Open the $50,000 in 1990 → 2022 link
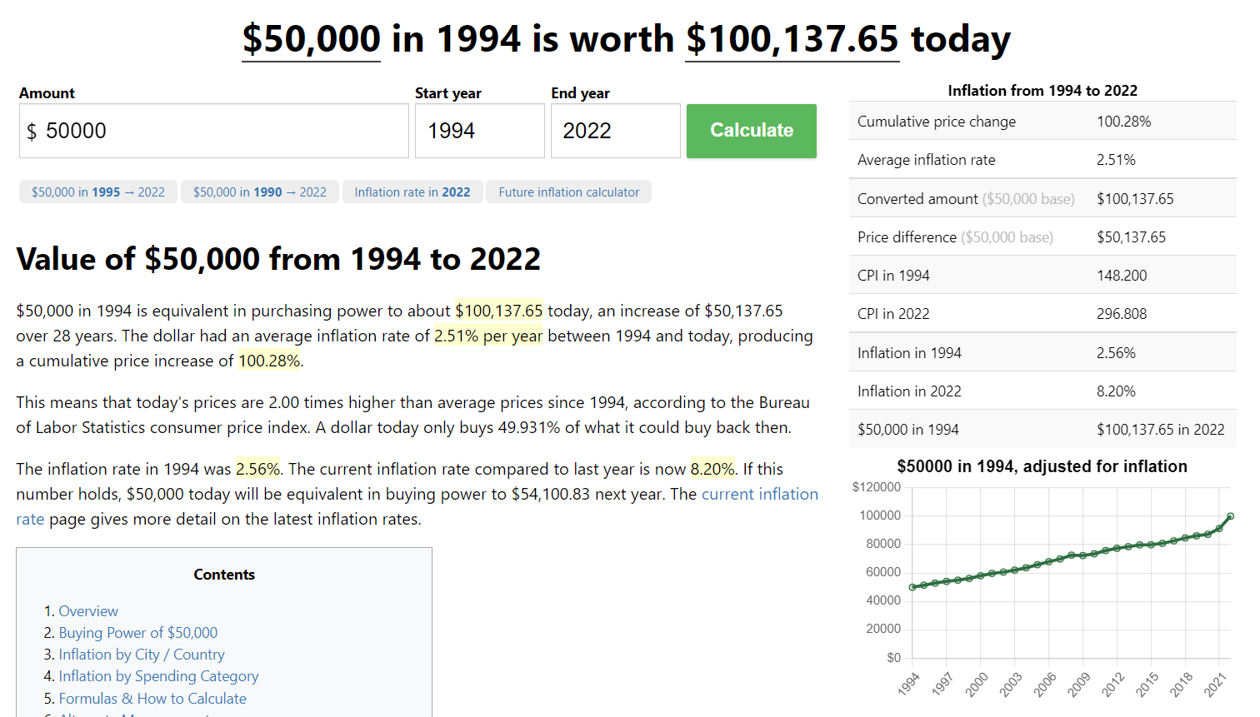This screenshot has width=1260, height=717. click(x=260, y=192)
